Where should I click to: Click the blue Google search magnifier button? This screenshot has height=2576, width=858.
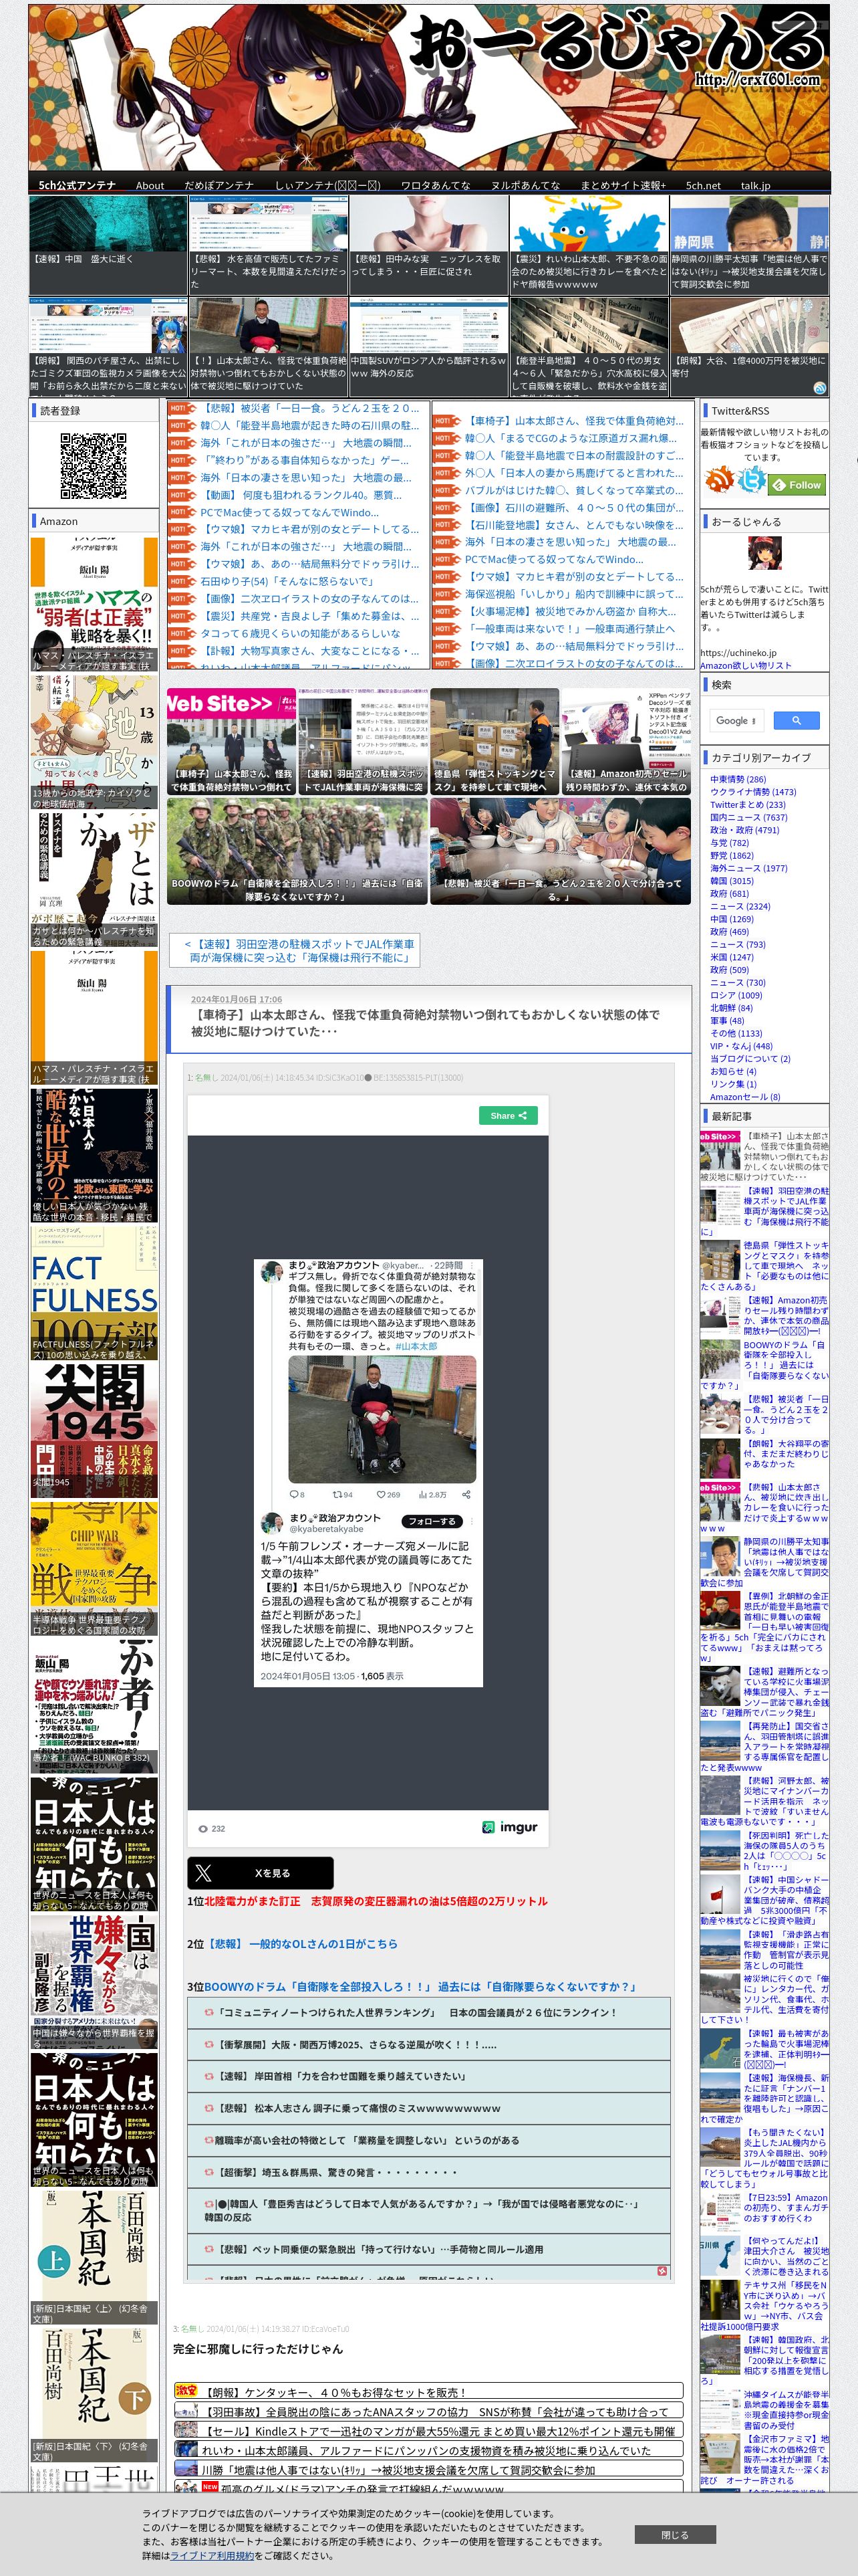click(796, 720)
